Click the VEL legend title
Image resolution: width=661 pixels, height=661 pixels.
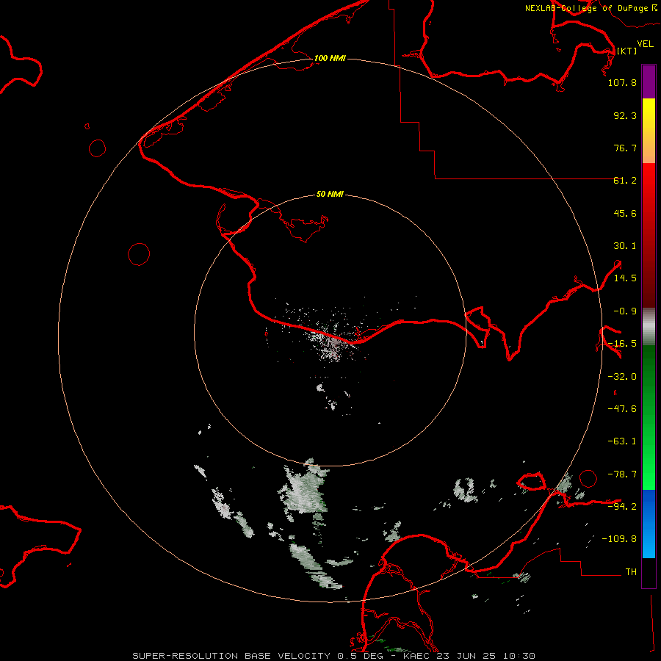[x=645, y=44]
